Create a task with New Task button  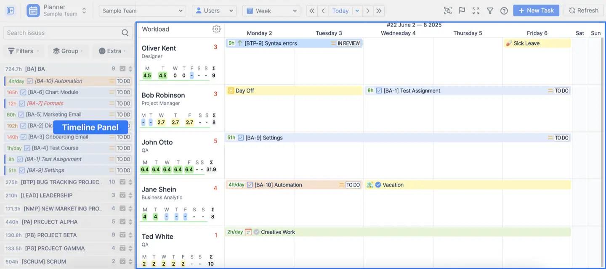tap(536, 11)
